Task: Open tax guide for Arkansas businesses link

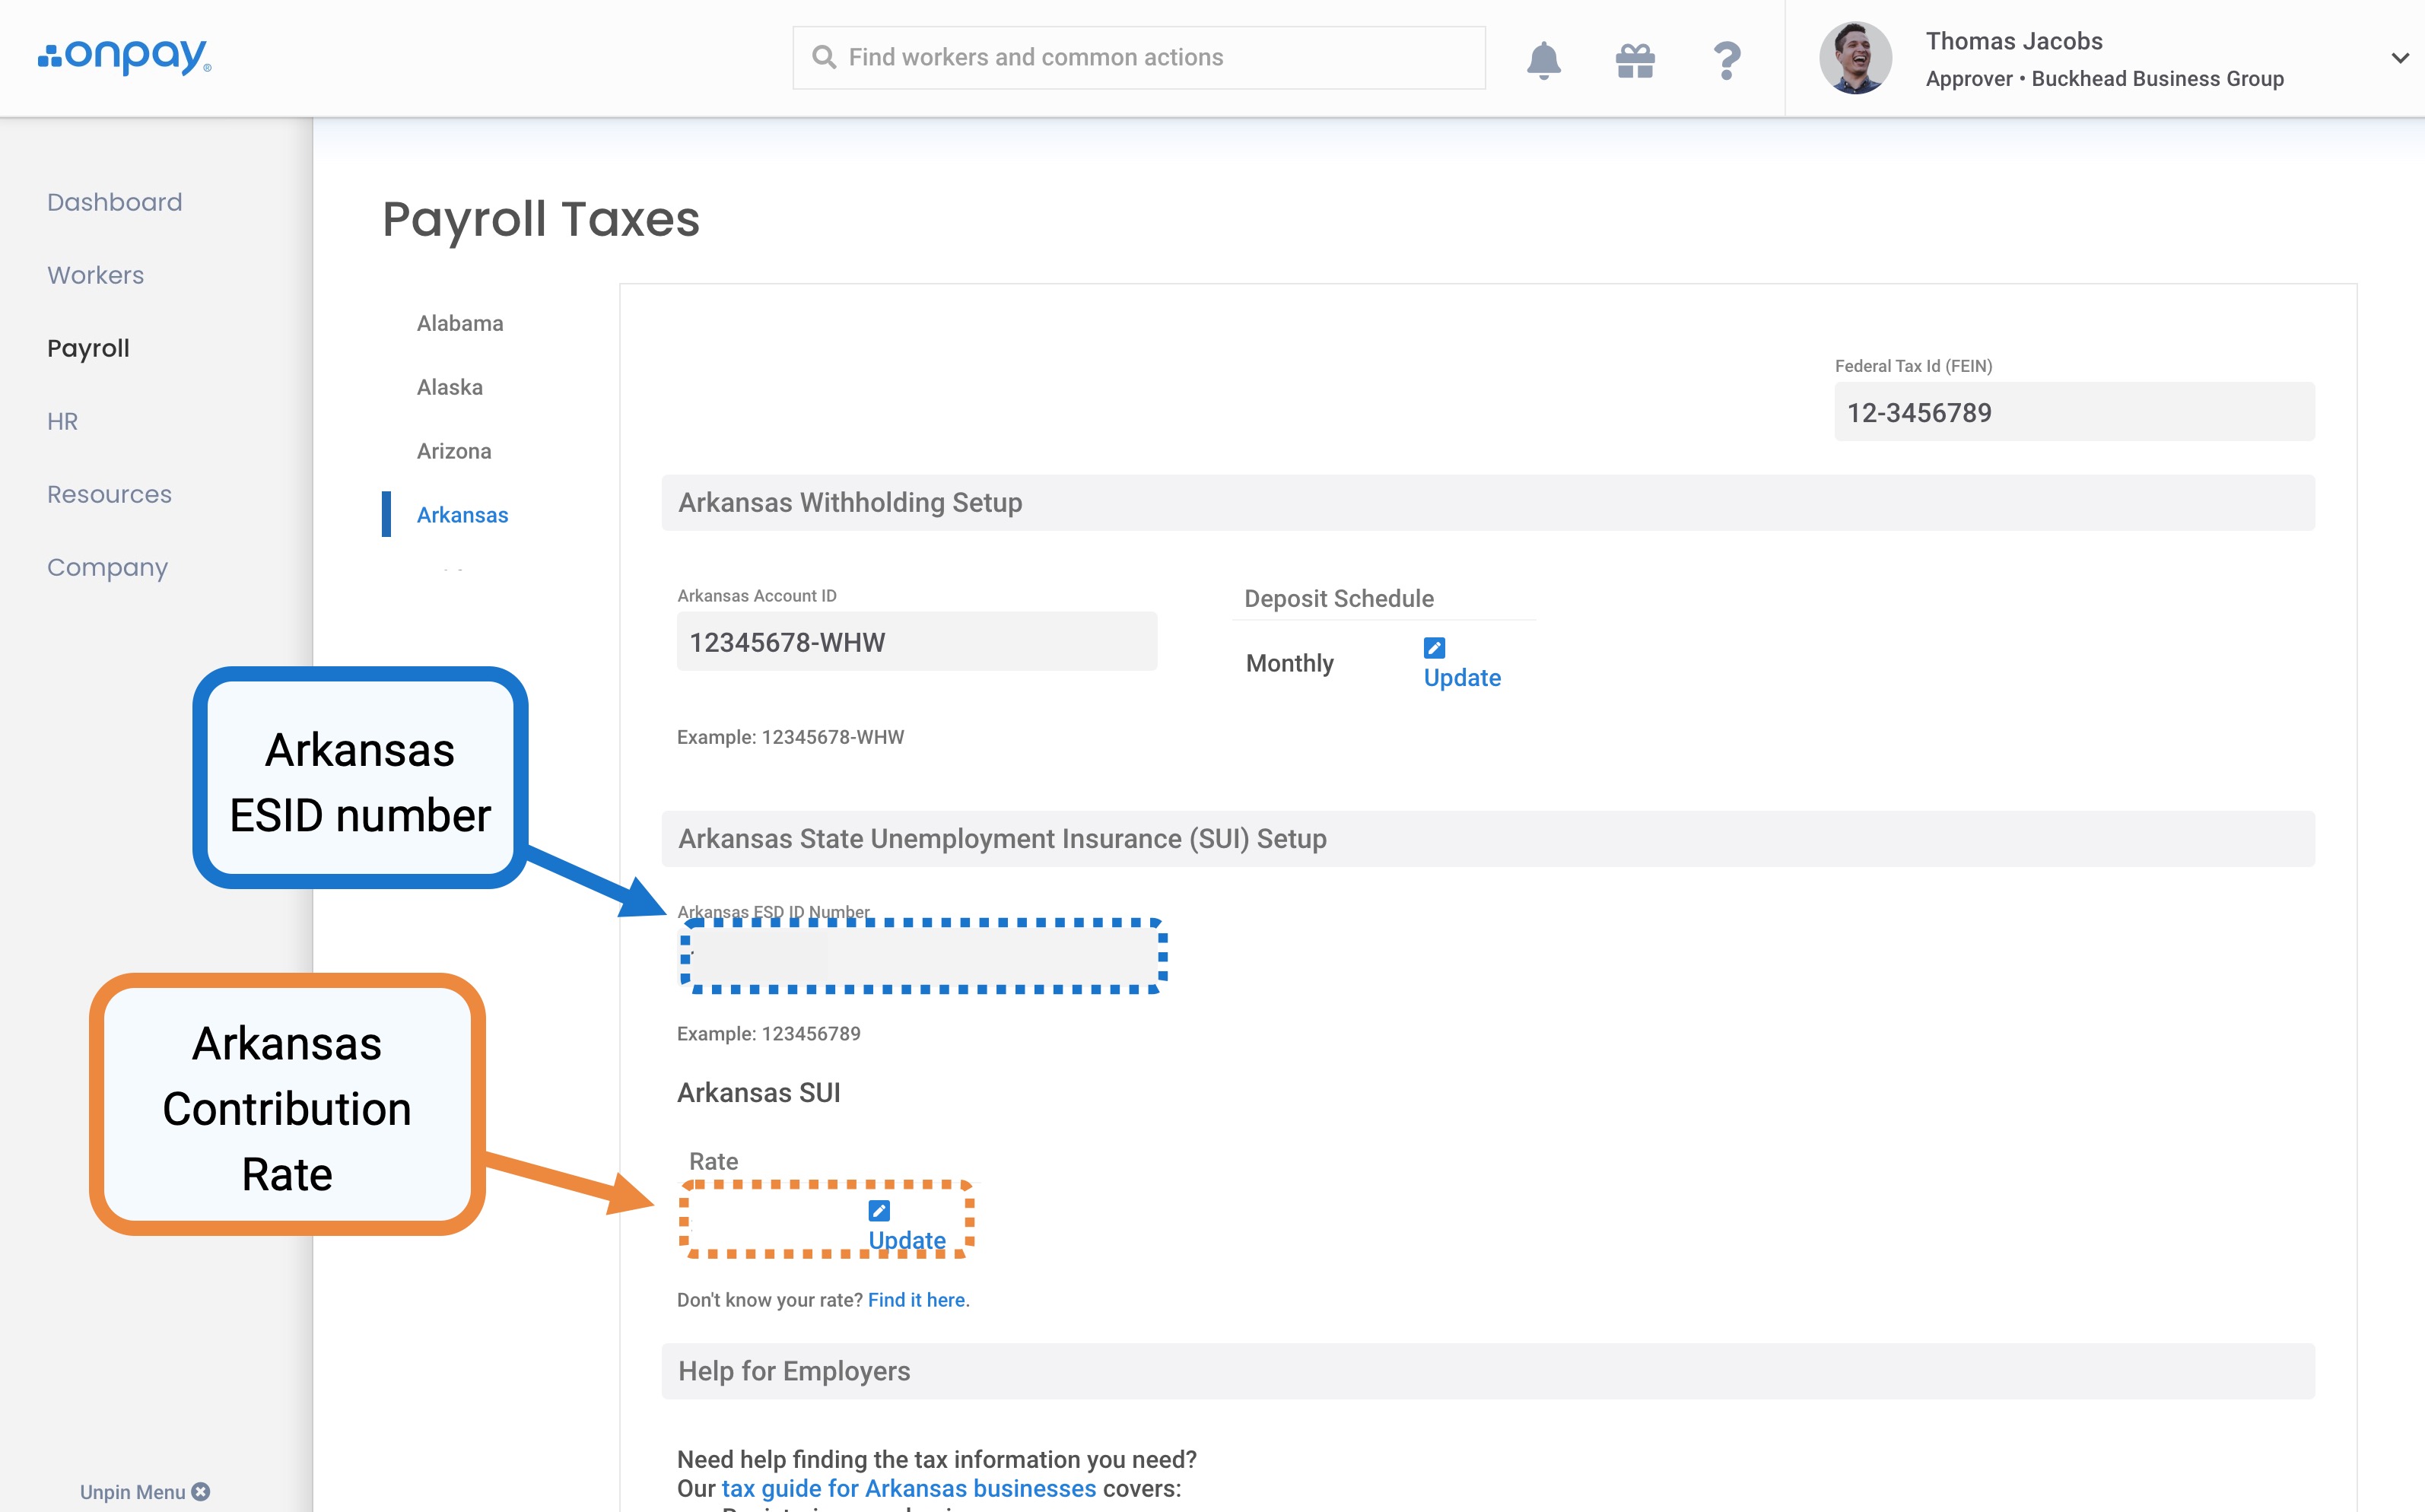Action: (908, 1488)
